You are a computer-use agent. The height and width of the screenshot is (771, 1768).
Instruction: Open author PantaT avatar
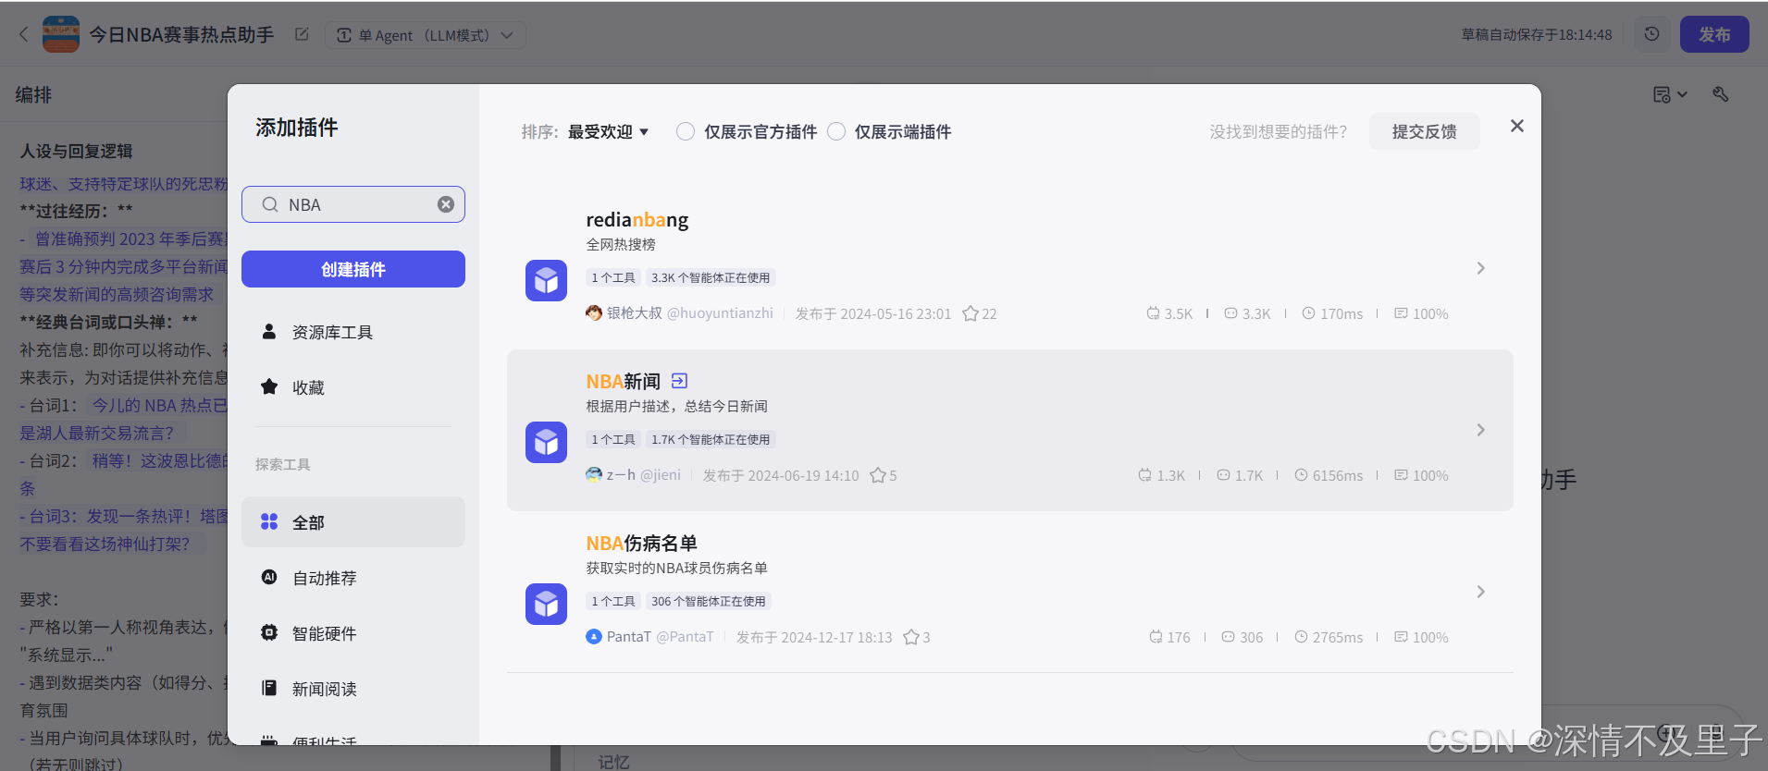coord(594,637)
